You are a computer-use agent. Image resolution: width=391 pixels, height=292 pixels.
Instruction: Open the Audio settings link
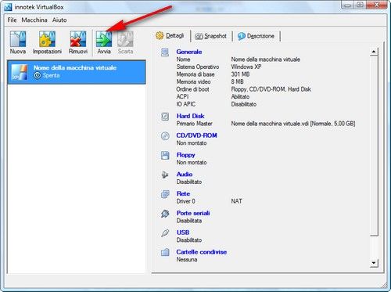185,174
